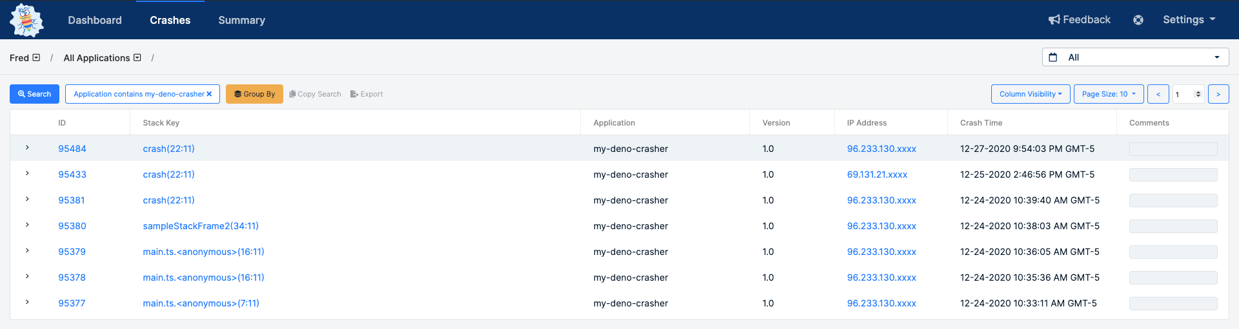Open the Column Visibility dropdown
Viewport: 1239px width, 329px height.
point(1031,94)
